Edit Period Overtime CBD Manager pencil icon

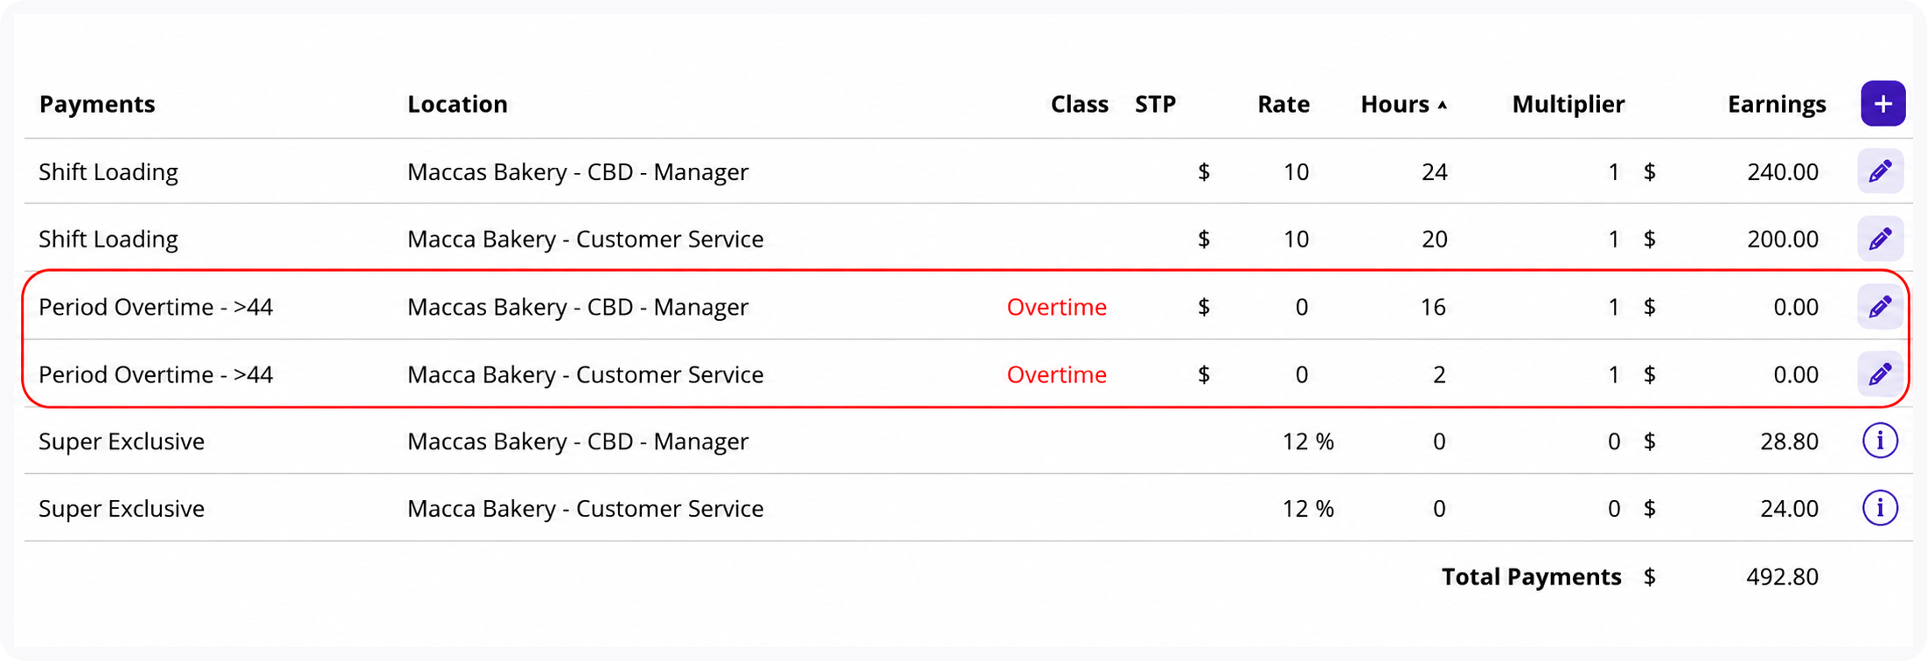[x=1881, y=307]
